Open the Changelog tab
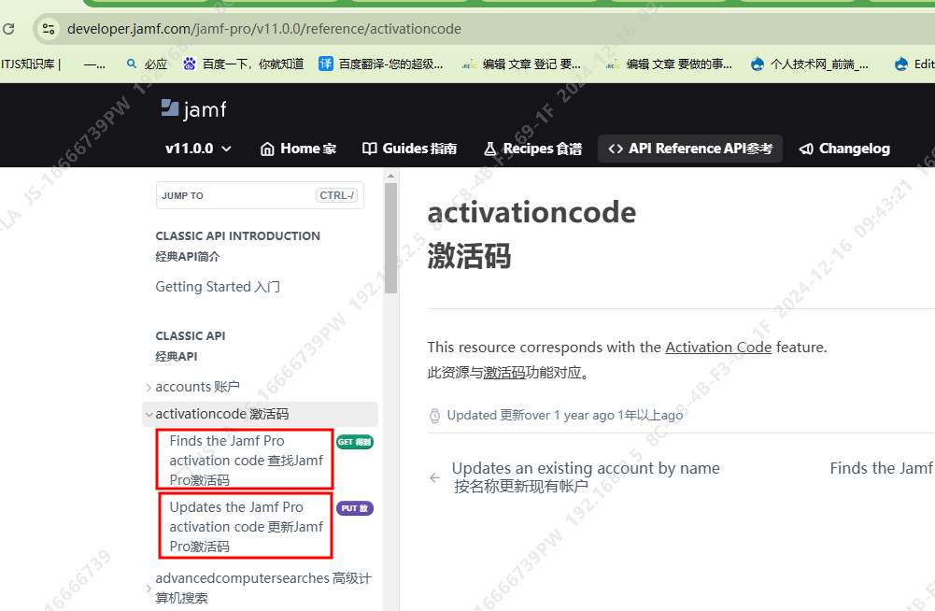Image resolution: width=935 pixels, height=611 pixels. point(844,149)
